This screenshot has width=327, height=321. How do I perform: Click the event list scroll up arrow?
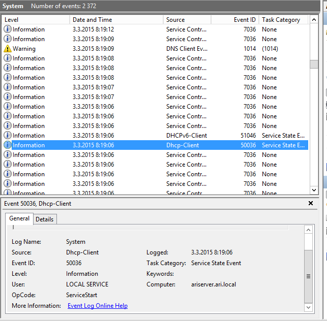pyautogui.click(x=314, y=20)
